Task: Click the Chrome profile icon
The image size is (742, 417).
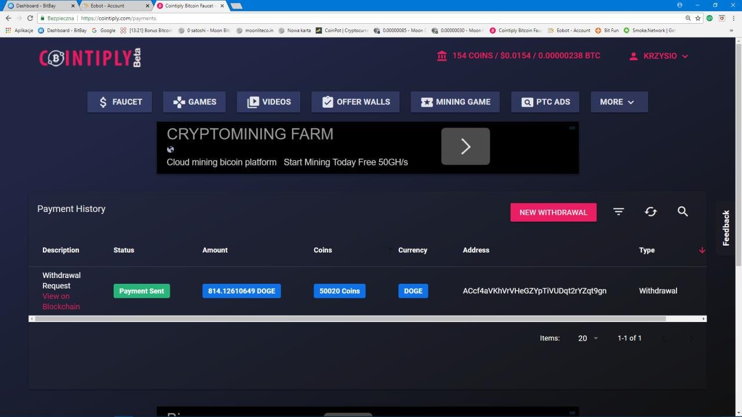Action: pyautogui.click(x=679, y=5)
